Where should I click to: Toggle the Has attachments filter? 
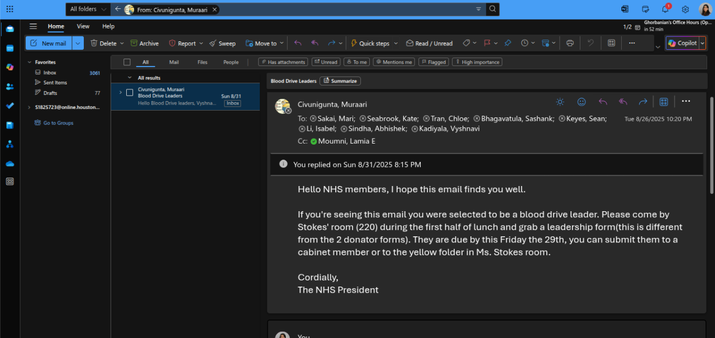pos(283,62)
